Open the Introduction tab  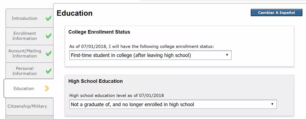pyautogui.click(x=29, y=18)
